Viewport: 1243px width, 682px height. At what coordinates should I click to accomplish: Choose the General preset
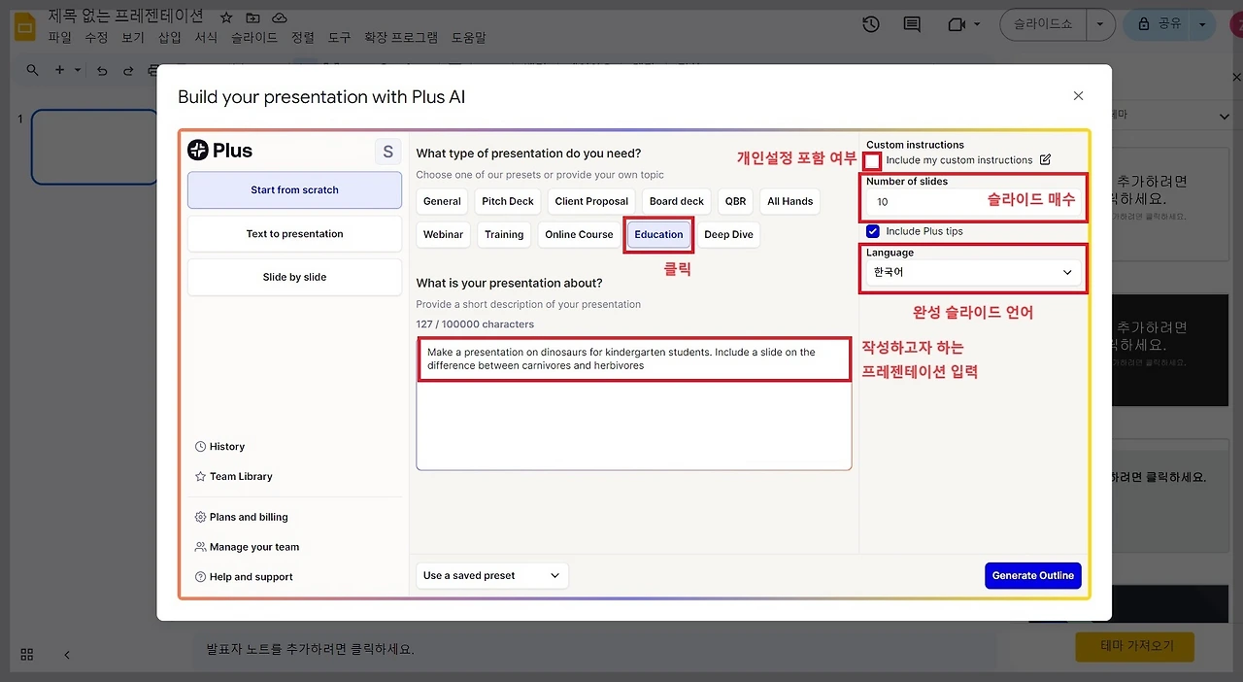[x=442, y=201]
